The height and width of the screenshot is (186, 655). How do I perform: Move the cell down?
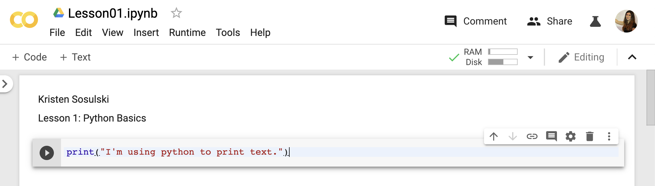[x=512, y=136]
